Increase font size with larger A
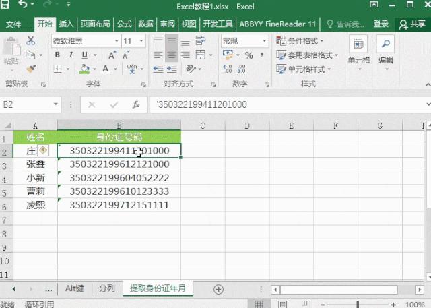431x308 pixels. (112, 55)
